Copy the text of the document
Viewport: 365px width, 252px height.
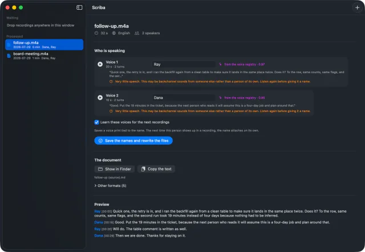pyautogui.click(x=156, y=169)
